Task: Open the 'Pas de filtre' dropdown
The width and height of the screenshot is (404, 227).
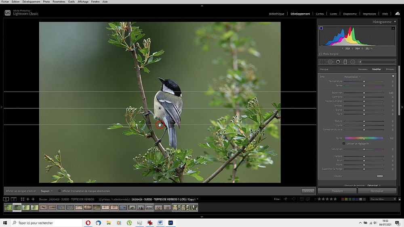Action: (x=383, y=199)
